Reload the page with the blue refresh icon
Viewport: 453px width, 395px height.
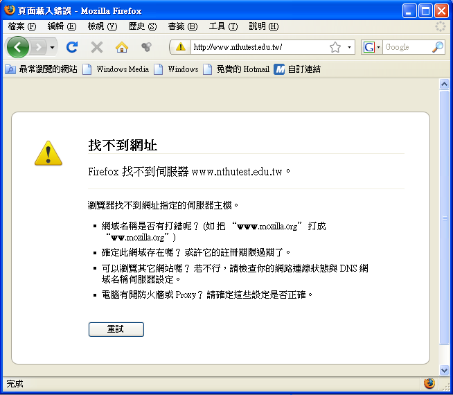coord(72,47)
